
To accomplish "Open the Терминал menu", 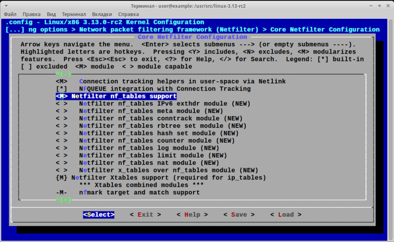I will point(74,14).
